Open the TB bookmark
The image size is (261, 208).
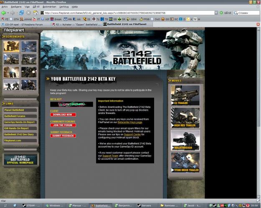click(x=104, y=19)
